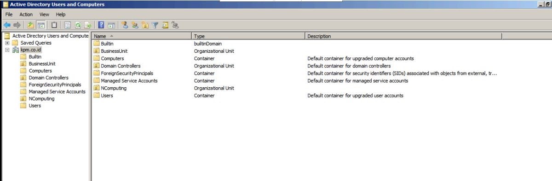
Task: Click 'Organizational Unit' type in the BusinessUnit row
Action: click(214, 51)
